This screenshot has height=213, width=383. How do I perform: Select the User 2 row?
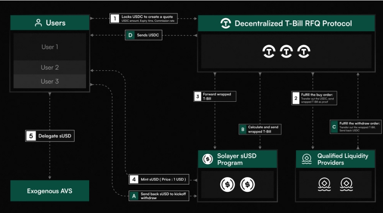[x=50, y=68]
